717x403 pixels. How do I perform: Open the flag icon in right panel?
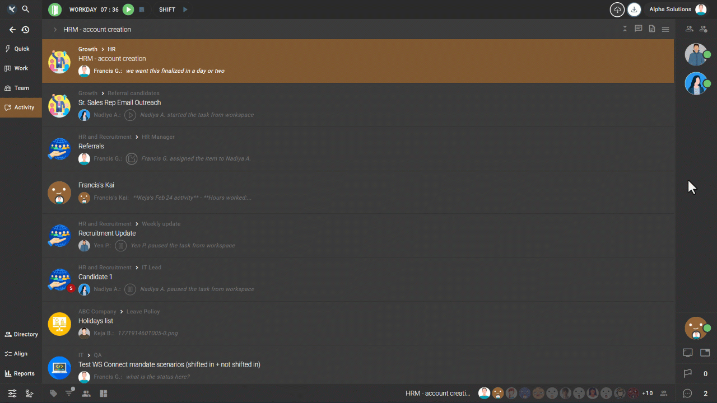[x=688, y=373]
